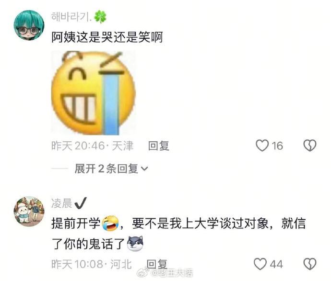
Task: Tap the like count 44
Action: point(276,264)
